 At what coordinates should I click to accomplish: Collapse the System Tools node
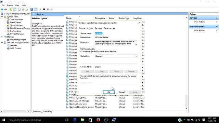click(x=2, y=17)
